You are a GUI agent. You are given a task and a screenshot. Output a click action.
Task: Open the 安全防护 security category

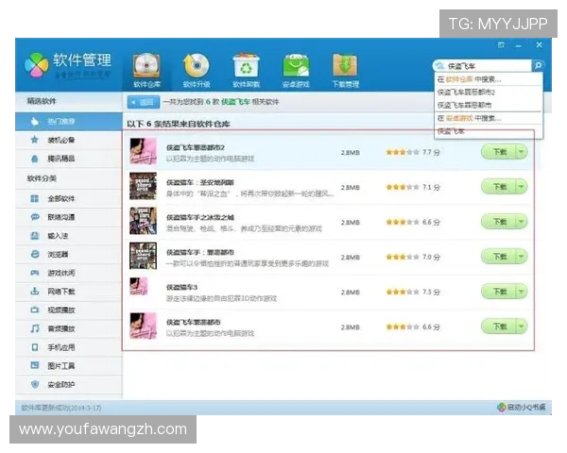click(x=69, y=385)
